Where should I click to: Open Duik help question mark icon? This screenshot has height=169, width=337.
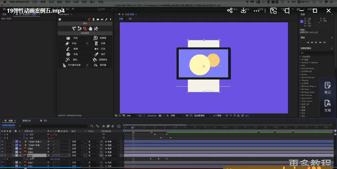[110, 19]
